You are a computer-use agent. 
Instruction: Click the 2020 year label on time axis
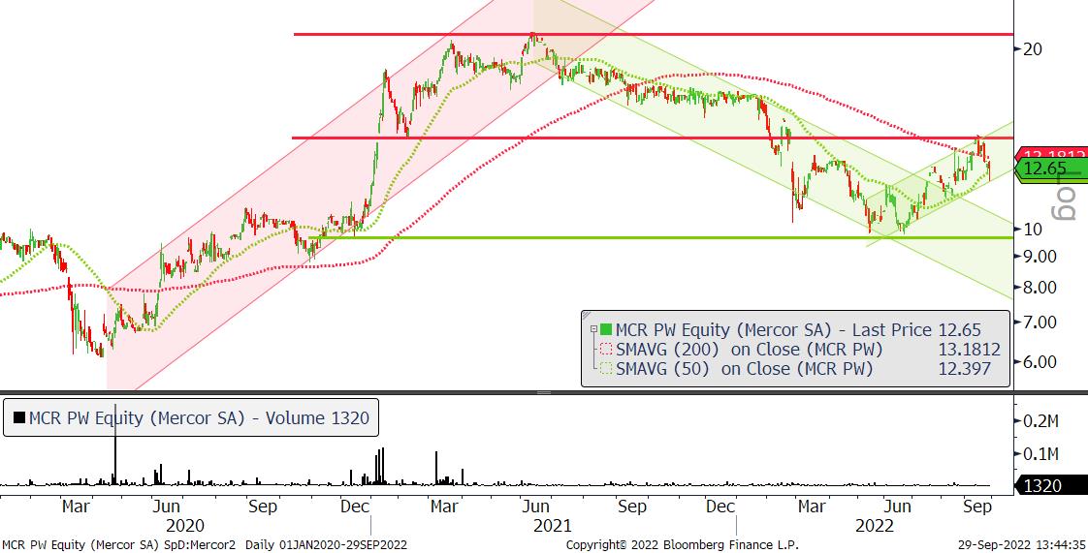[x=184, y=526]
